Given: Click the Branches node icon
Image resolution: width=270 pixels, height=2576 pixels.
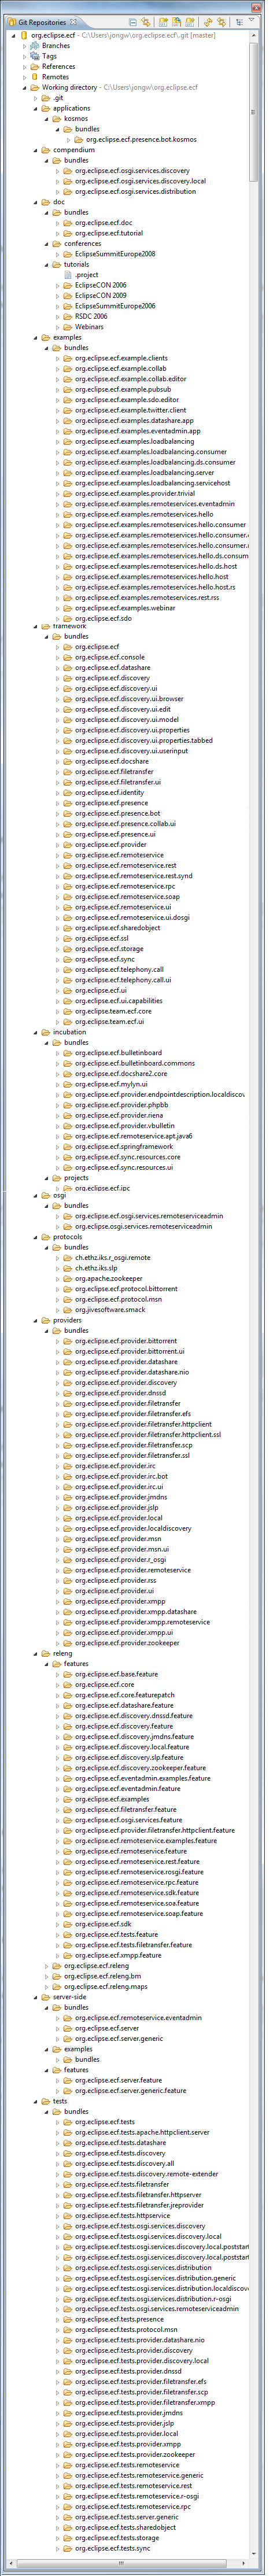Looking at the screenshot, I should click(35, 45).
